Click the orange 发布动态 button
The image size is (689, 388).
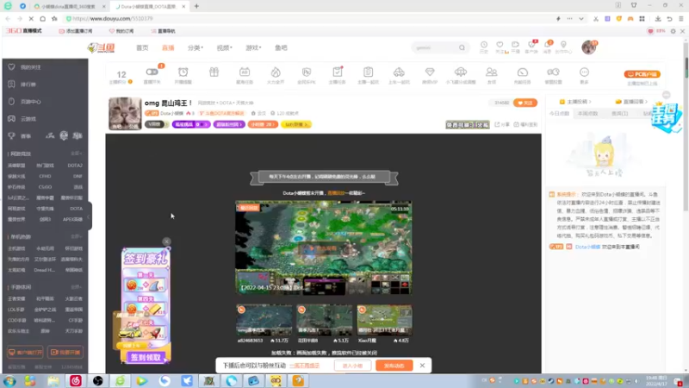click(394, 366)
